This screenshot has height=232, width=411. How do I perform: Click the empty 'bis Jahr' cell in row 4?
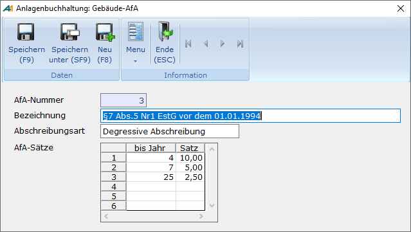(151, 186)
